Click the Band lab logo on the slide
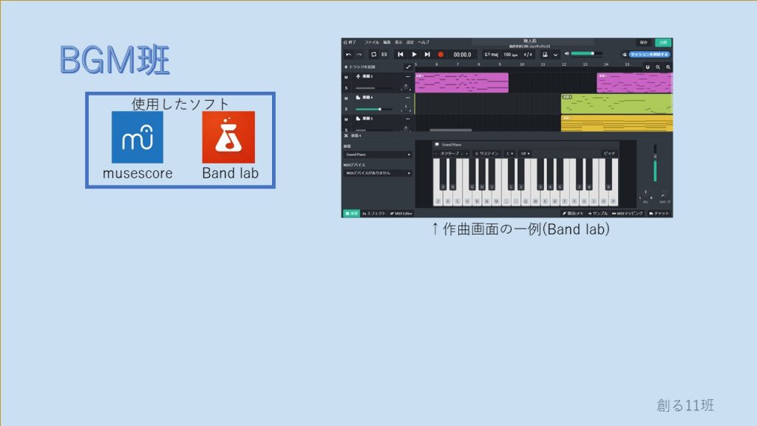The image size is (757, 426). pos(228,137)
